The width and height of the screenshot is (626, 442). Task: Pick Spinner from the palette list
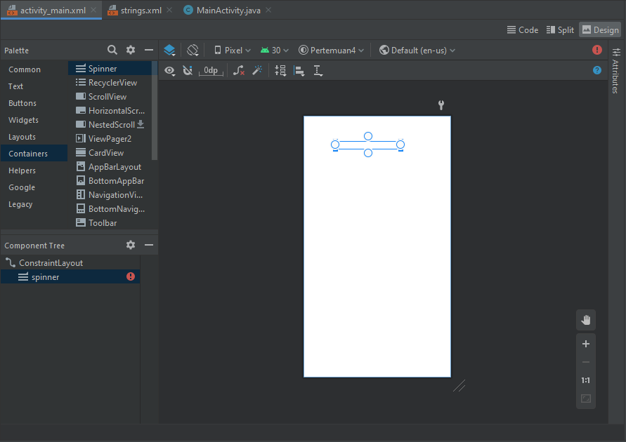(110, 69)
